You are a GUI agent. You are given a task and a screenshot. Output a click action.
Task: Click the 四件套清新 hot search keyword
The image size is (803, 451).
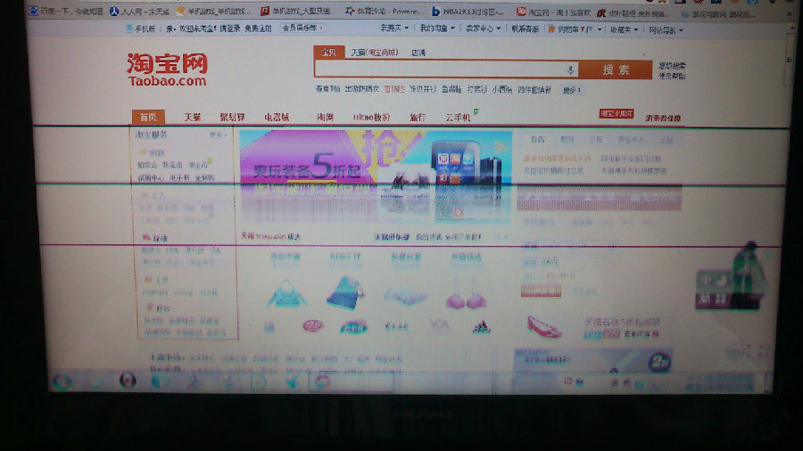pos(534,89)
